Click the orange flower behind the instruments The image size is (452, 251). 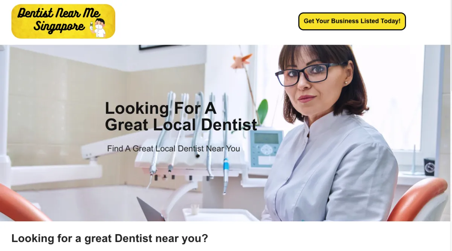coord(241,61)
